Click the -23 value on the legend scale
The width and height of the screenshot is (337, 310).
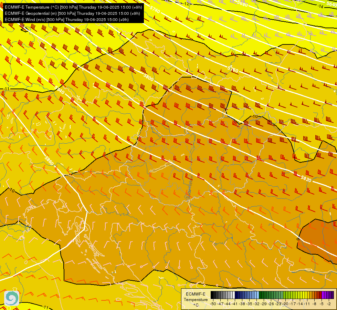[278, 304]
